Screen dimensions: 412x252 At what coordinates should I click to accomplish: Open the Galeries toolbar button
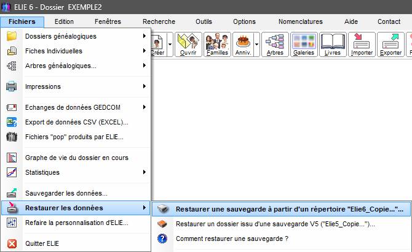point(304,45)
